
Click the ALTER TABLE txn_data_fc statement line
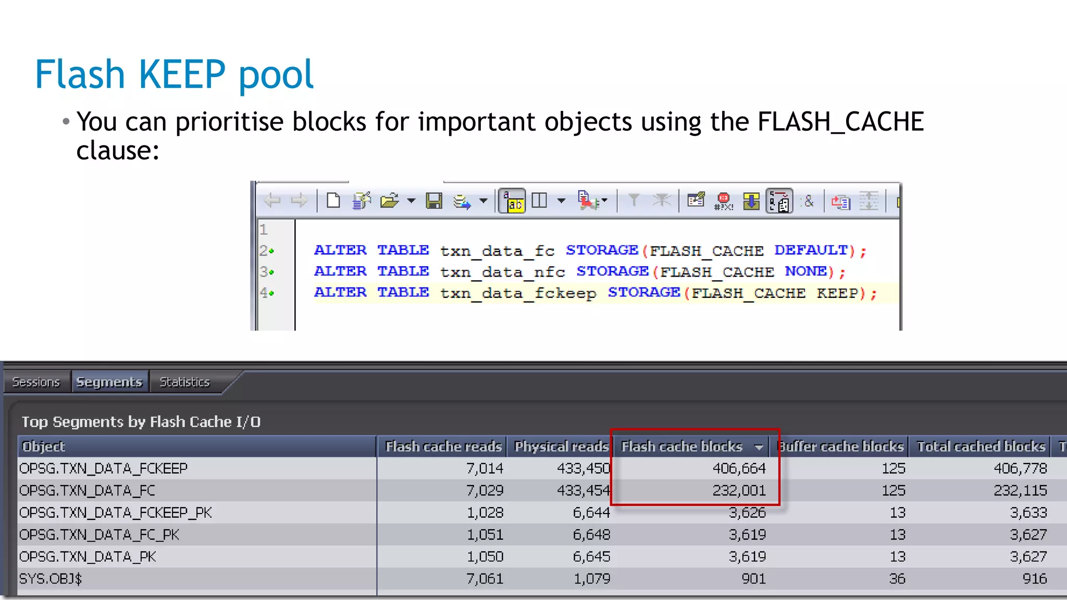590,251
